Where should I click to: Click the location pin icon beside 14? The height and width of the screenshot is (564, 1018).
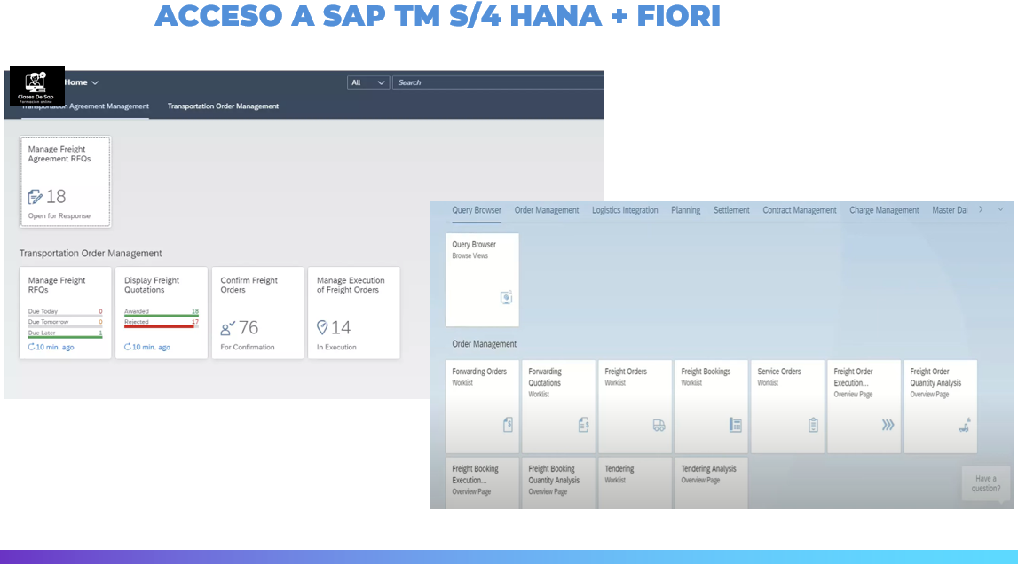pos(323,328)
